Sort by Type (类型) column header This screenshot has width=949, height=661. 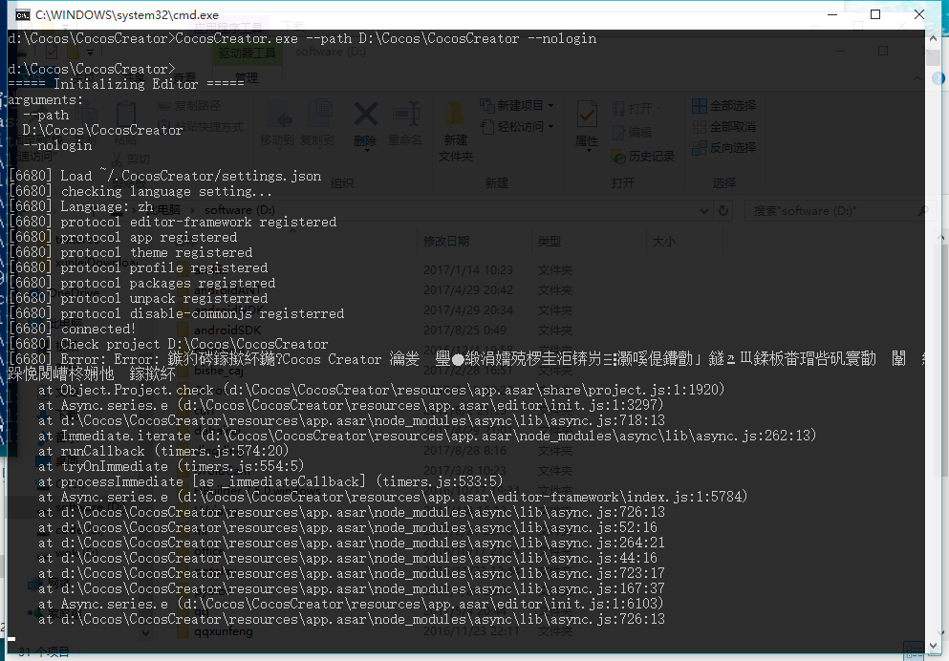point(549,242)
